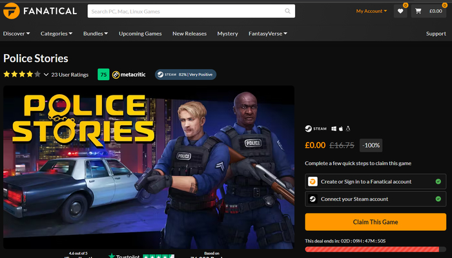452x258 pixels.
Task: Expand the My Account dropdown
Action: tap(371, 11)
